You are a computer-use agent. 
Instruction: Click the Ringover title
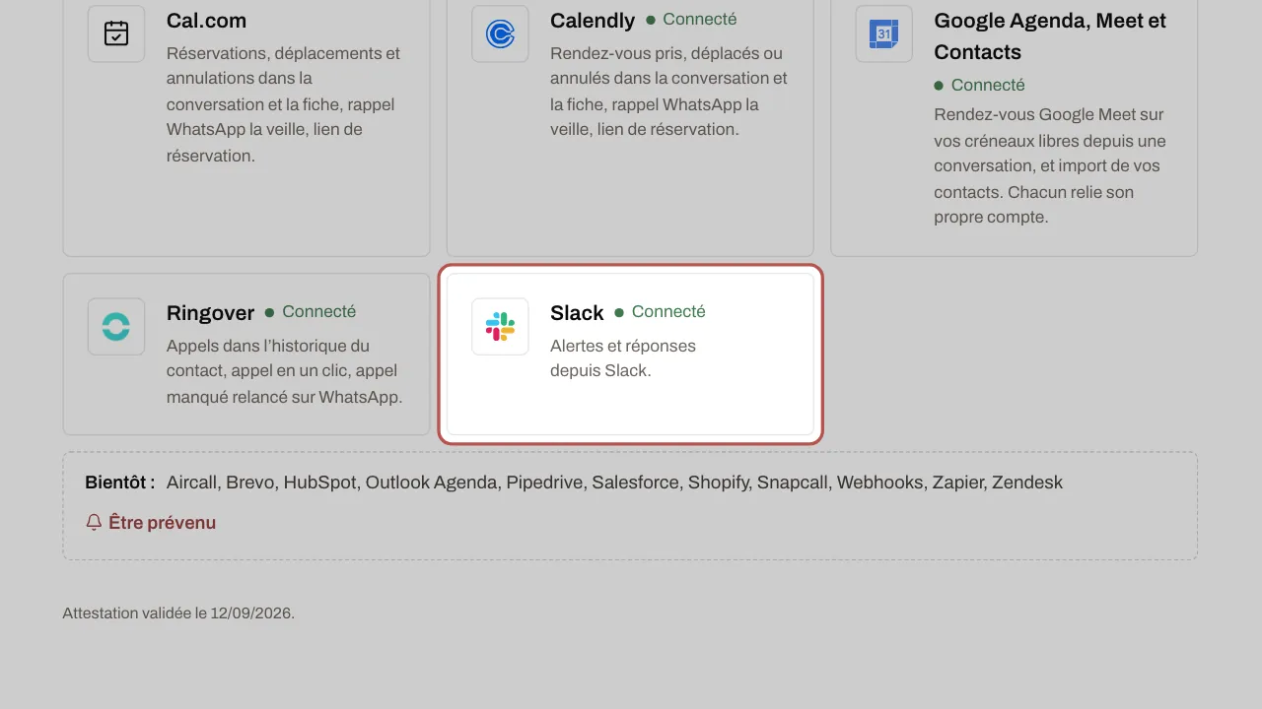(211, 313)
